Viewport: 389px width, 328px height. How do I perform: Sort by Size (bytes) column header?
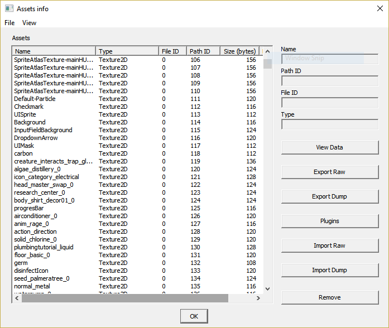coord(239,51)
